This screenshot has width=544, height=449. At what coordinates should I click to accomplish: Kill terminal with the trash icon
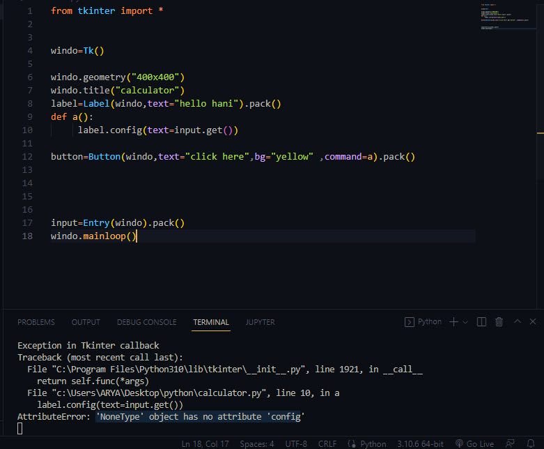499,322
